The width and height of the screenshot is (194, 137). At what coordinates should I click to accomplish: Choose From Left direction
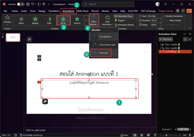[104, 53]
